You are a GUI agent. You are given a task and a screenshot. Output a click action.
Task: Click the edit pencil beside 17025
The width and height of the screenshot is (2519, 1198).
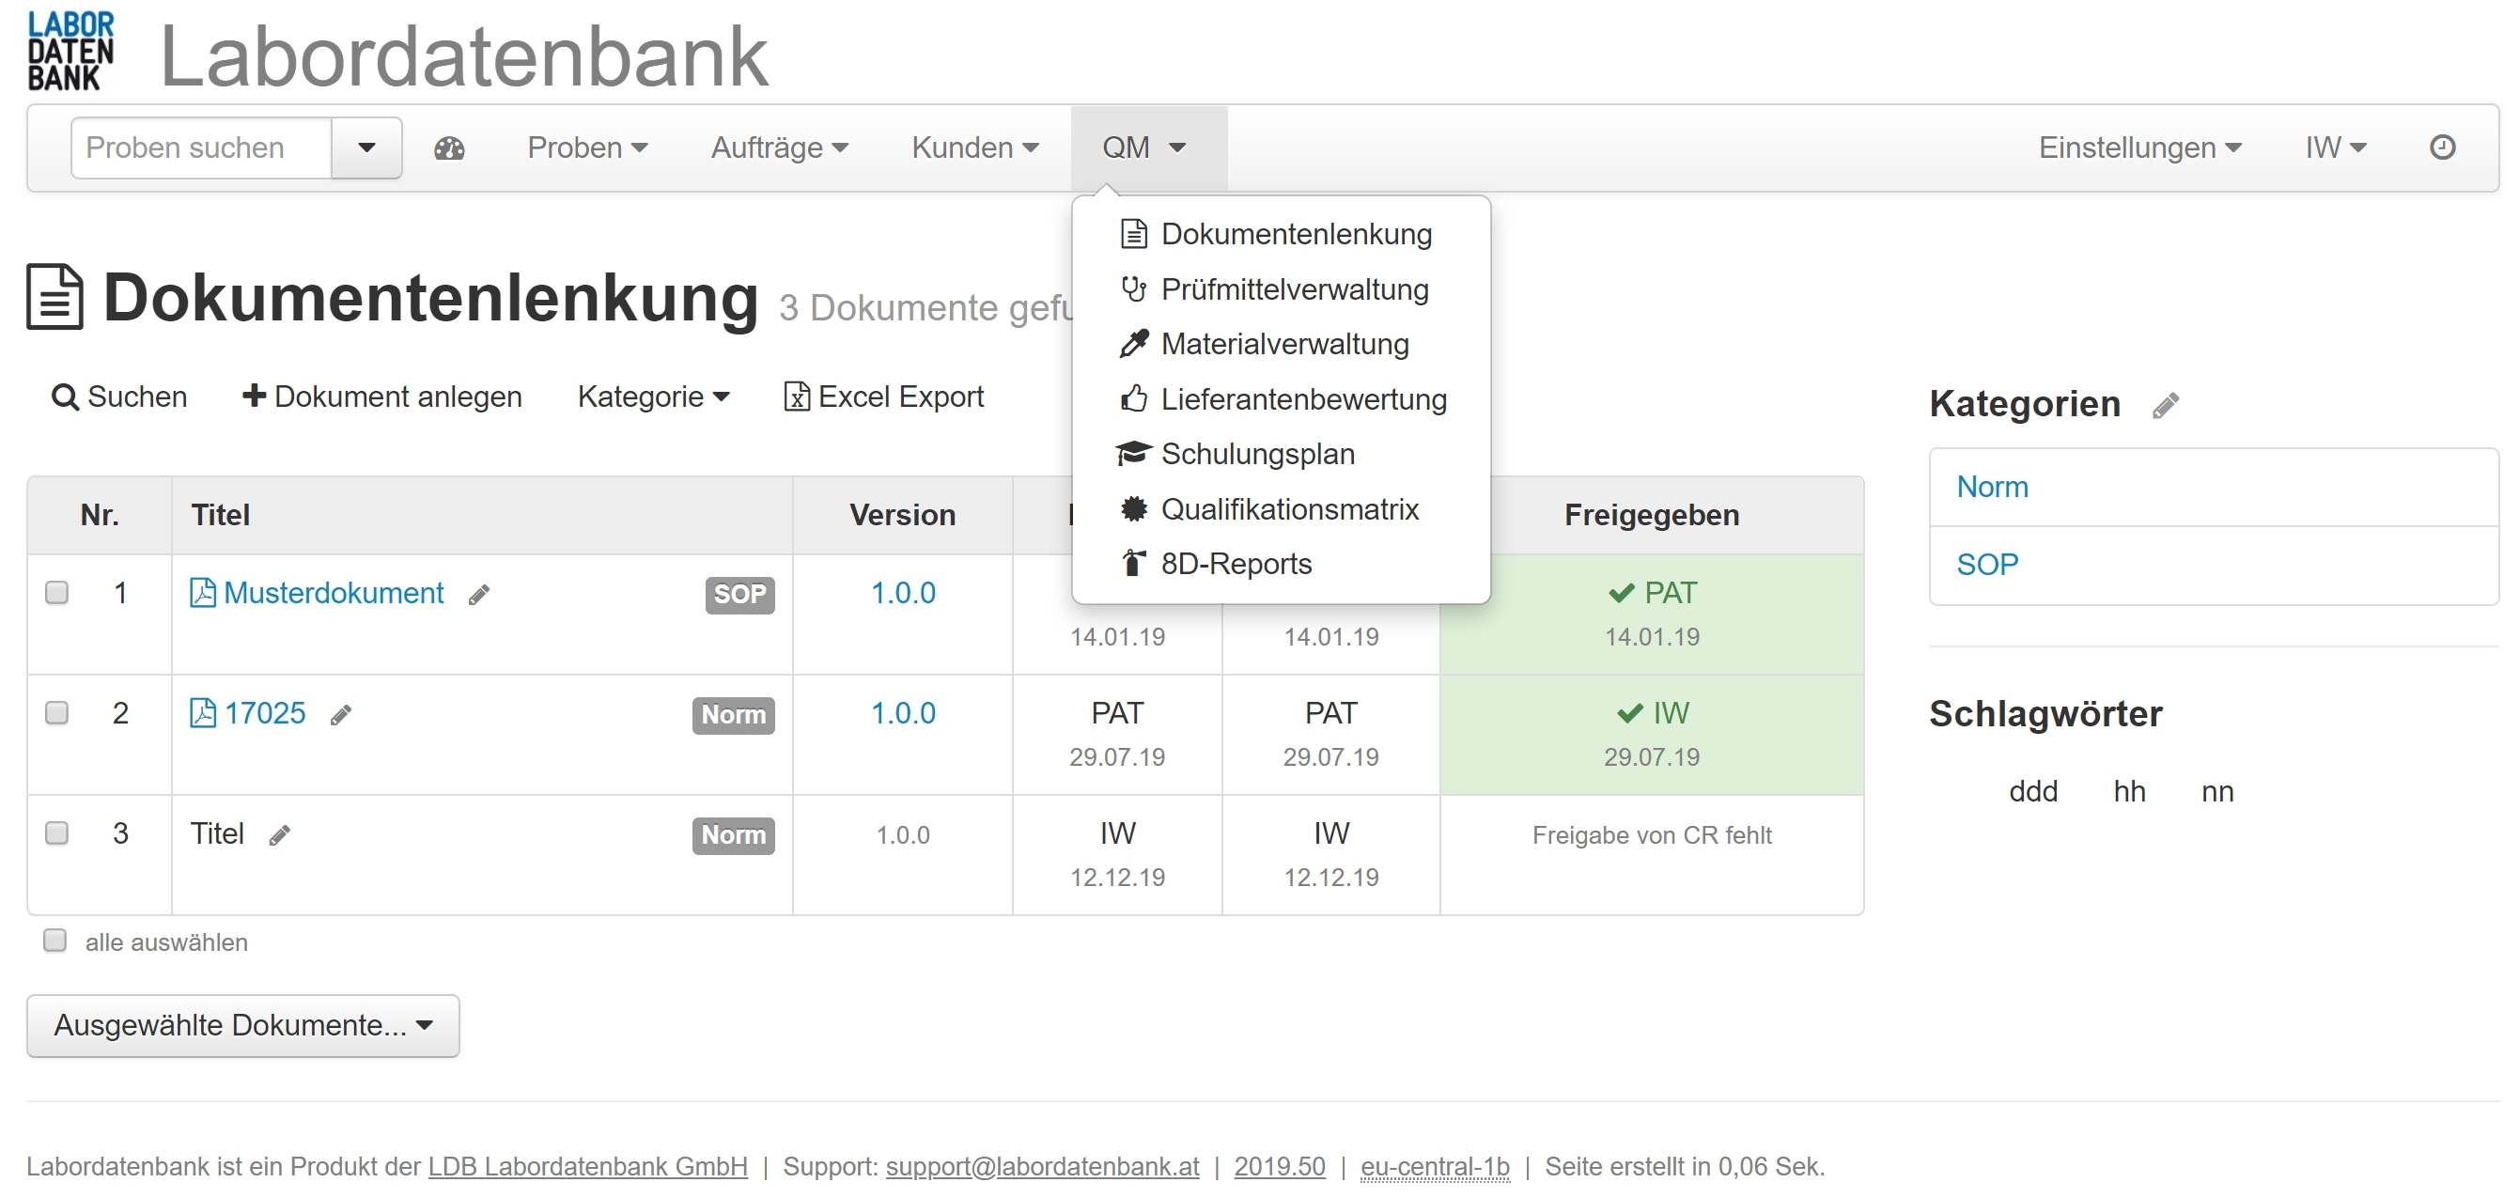coord(340,715)
